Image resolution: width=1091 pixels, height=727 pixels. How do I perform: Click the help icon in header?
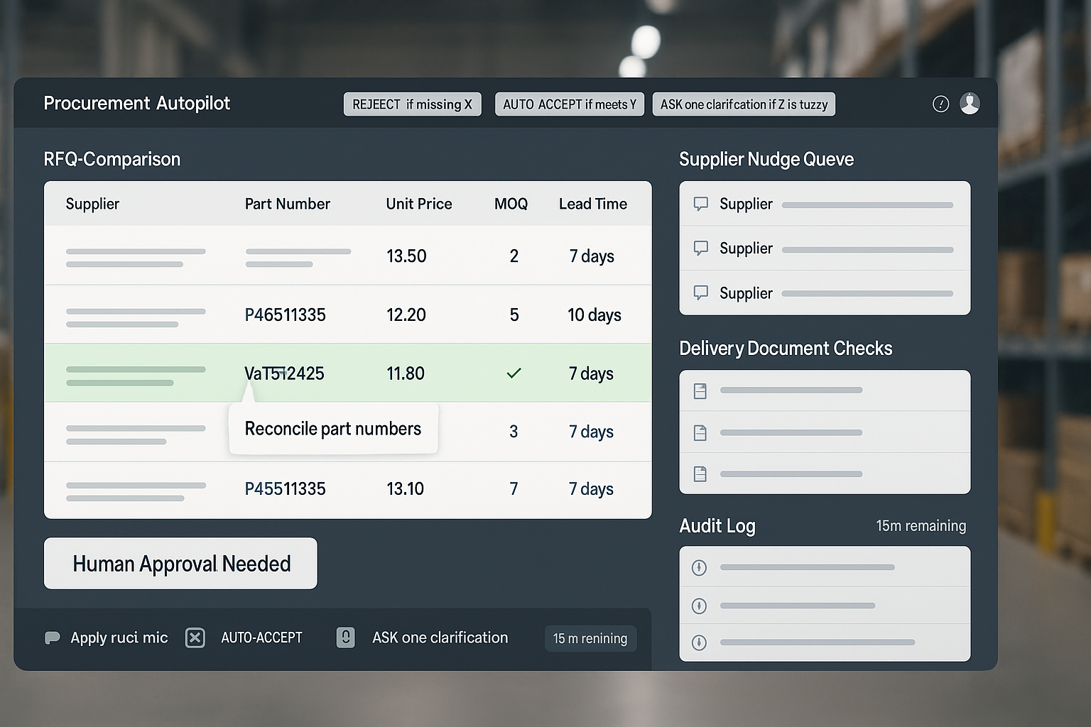pos(940,104)
